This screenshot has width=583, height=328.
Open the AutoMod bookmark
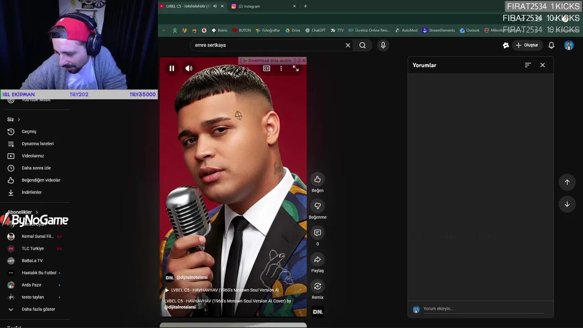pyautogui.click(x=406, y=31)
